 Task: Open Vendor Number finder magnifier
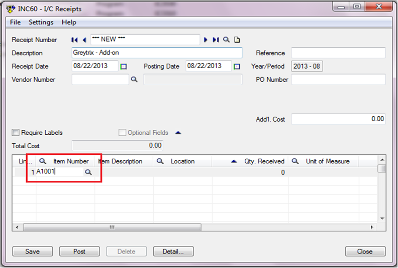click(x=134, y=80)
